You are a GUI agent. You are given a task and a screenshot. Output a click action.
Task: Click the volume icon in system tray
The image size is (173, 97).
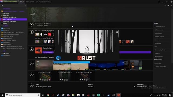pos(159,95)
